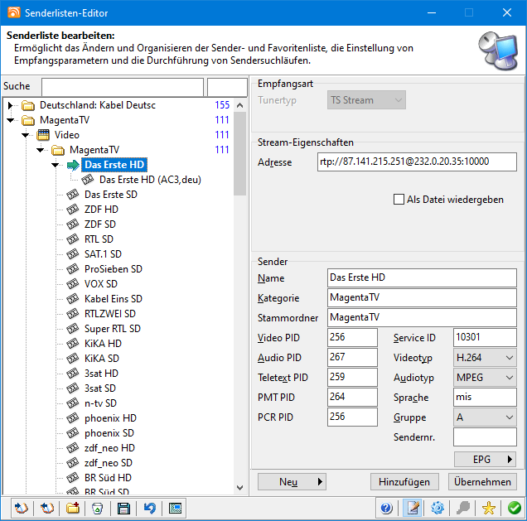Collapse the MagentaTV root folder
Screen dimensions: 527x521
[x=11, y=121]
